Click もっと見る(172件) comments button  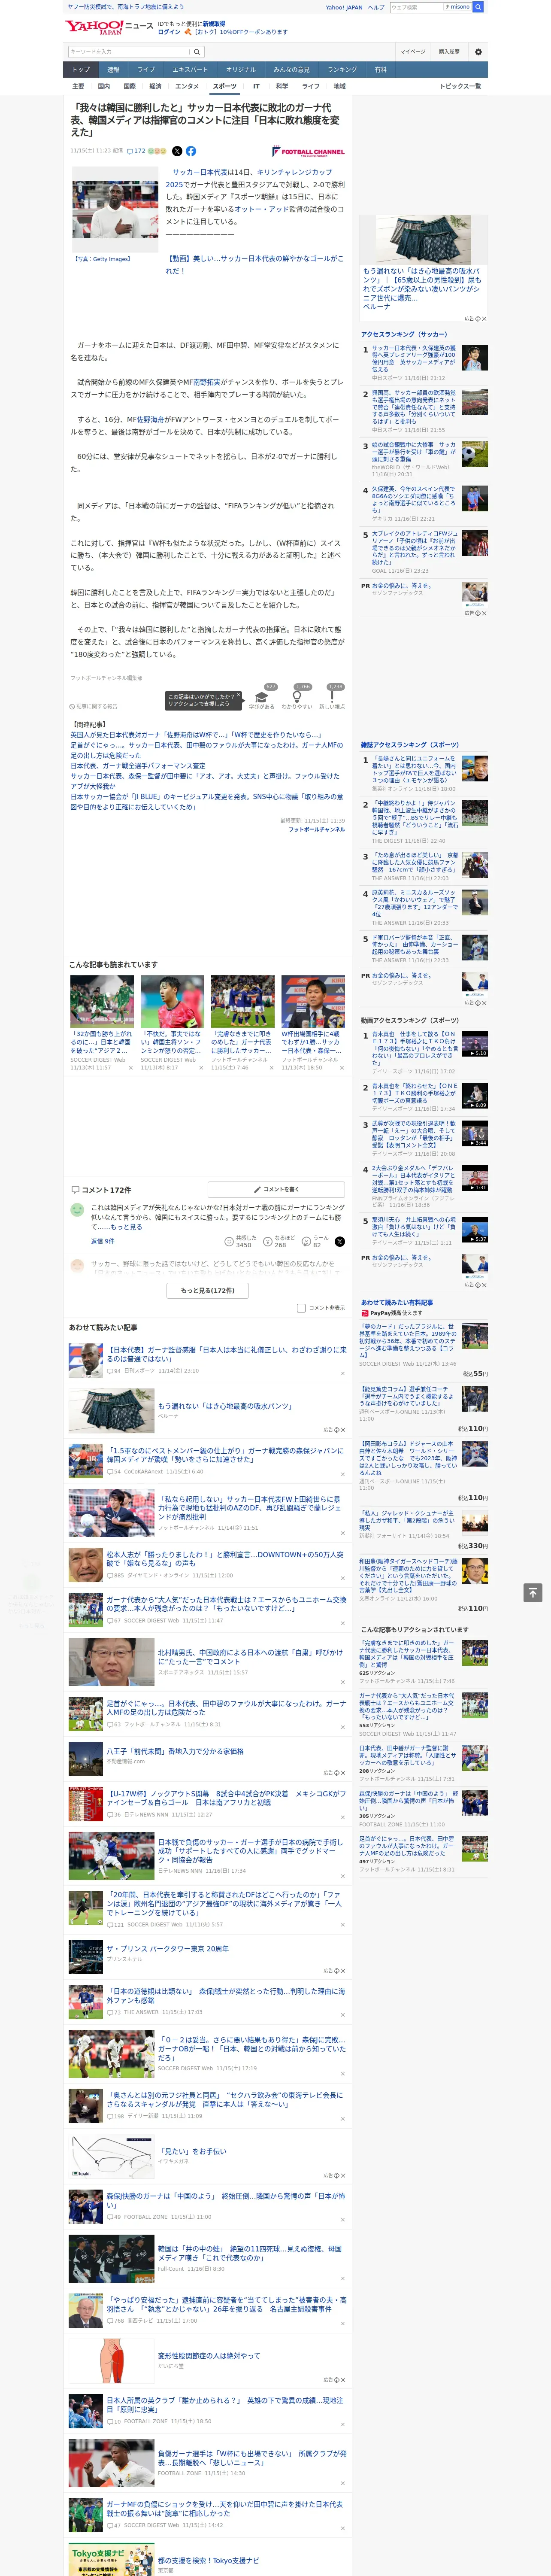pos(208,1290)
